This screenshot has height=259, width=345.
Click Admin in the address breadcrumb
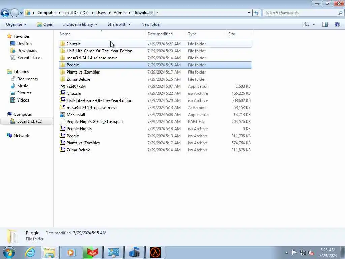click(x=120, y=13)
